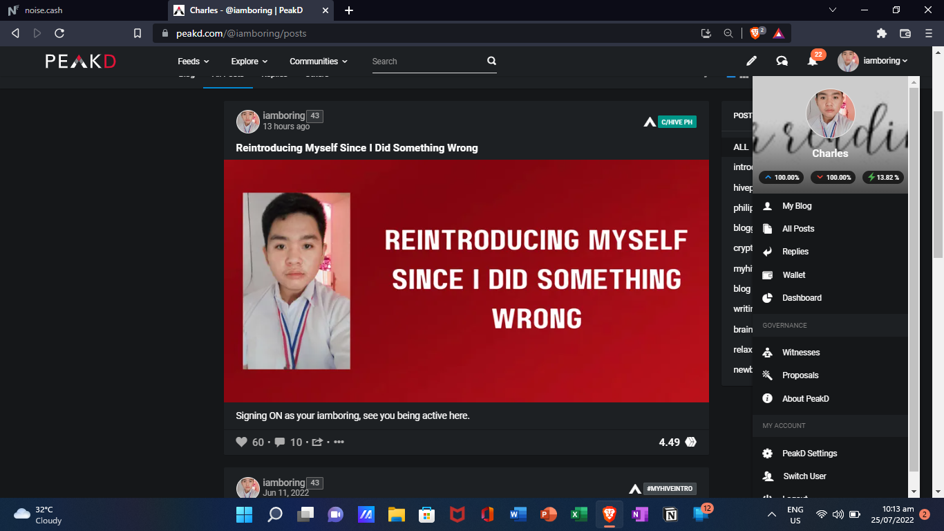Viewport: 944px width, 531px height.
Task: Open File Explorer from the taskbar
Action: [x=396, y=514]
